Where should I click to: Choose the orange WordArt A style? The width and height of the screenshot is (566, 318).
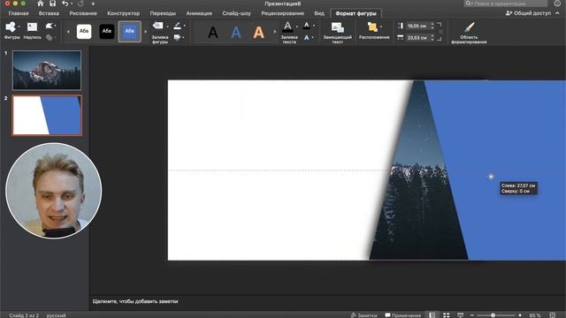[x=258, y=33]
